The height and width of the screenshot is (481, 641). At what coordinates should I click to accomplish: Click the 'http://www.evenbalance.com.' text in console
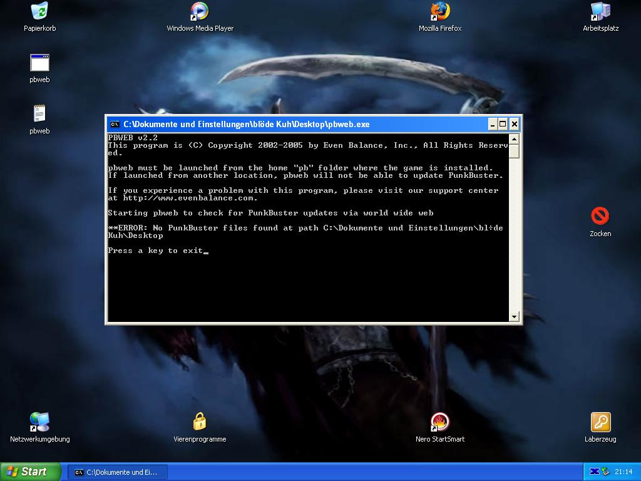tap(190, 199)
